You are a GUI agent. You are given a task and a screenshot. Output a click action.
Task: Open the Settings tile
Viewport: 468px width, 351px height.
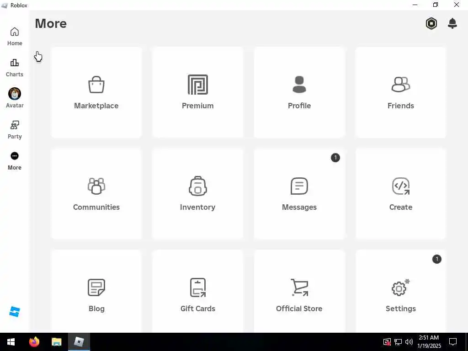click(400, 291)
